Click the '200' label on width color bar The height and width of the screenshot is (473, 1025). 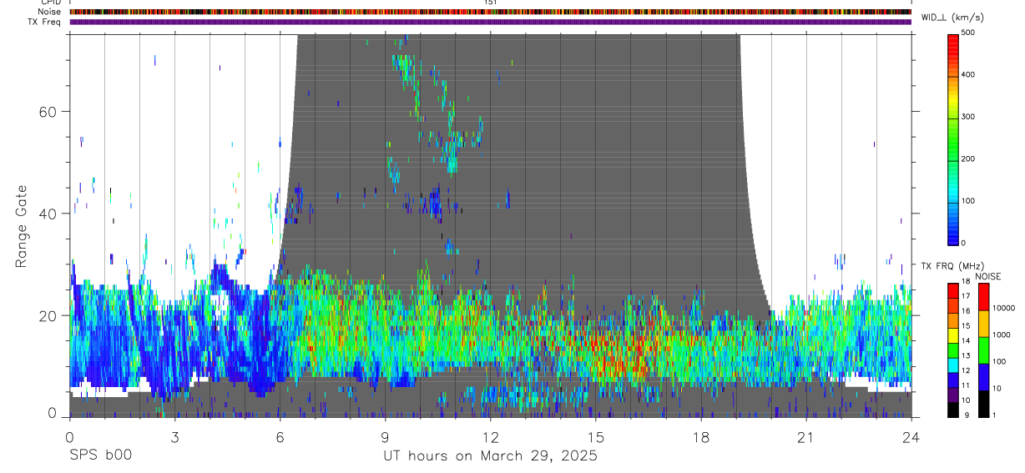click(968, 159)
